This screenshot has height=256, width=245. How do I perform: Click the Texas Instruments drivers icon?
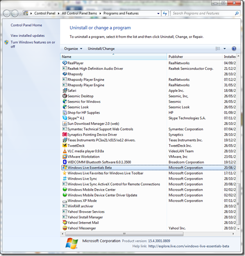(65, 140)
